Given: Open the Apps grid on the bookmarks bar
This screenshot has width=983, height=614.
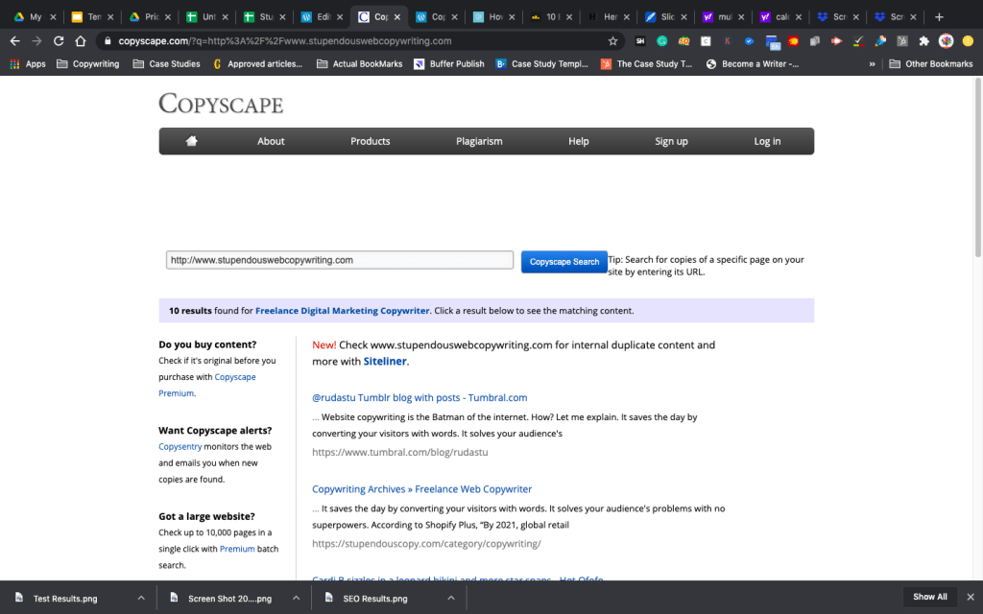Looking at the screenshot, I should (x=16, y=63).
